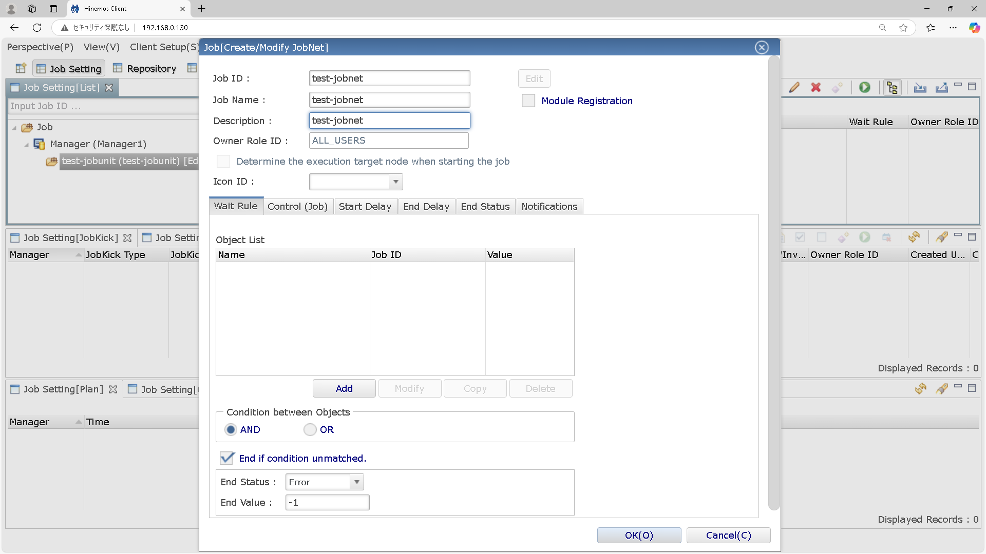Image resolution: width=986 pixels, height=554 pixels.
Task: Click the End Value input field
Action: 327,503
